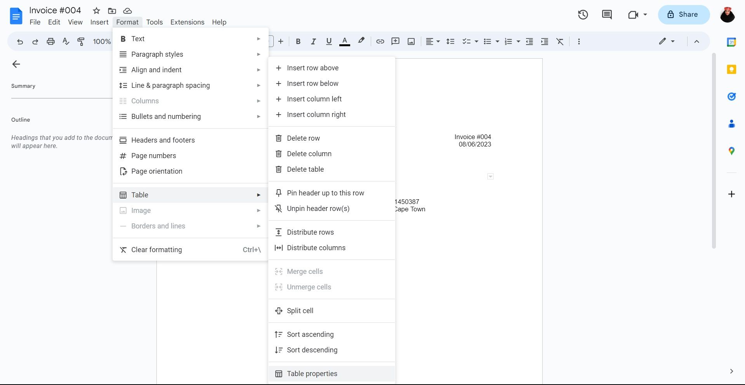Toggle italic formatting in toolbar

coord(313,42)
